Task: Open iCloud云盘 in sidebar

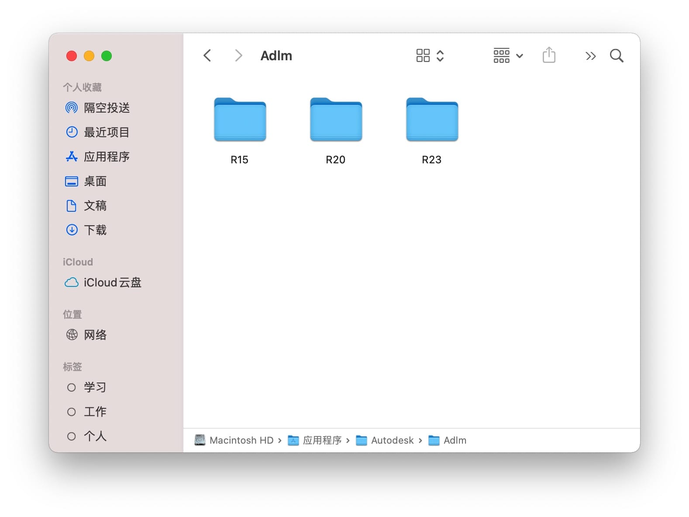Action: pyautogui.click(x=112, y=283)
